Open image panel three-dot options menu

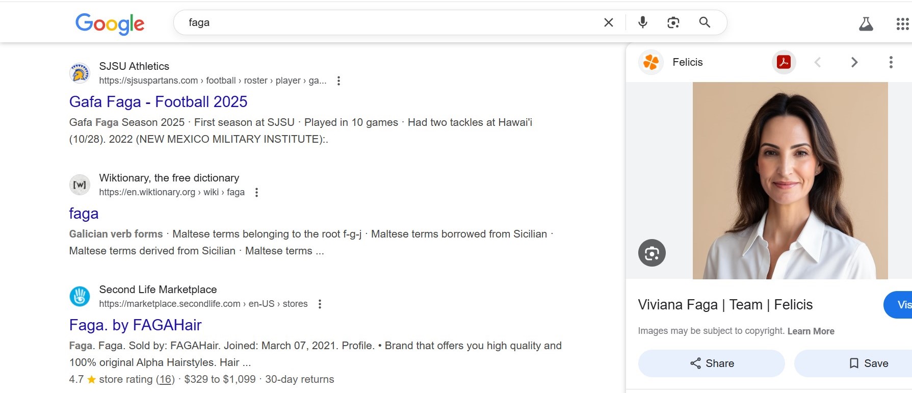coord(891,62)
